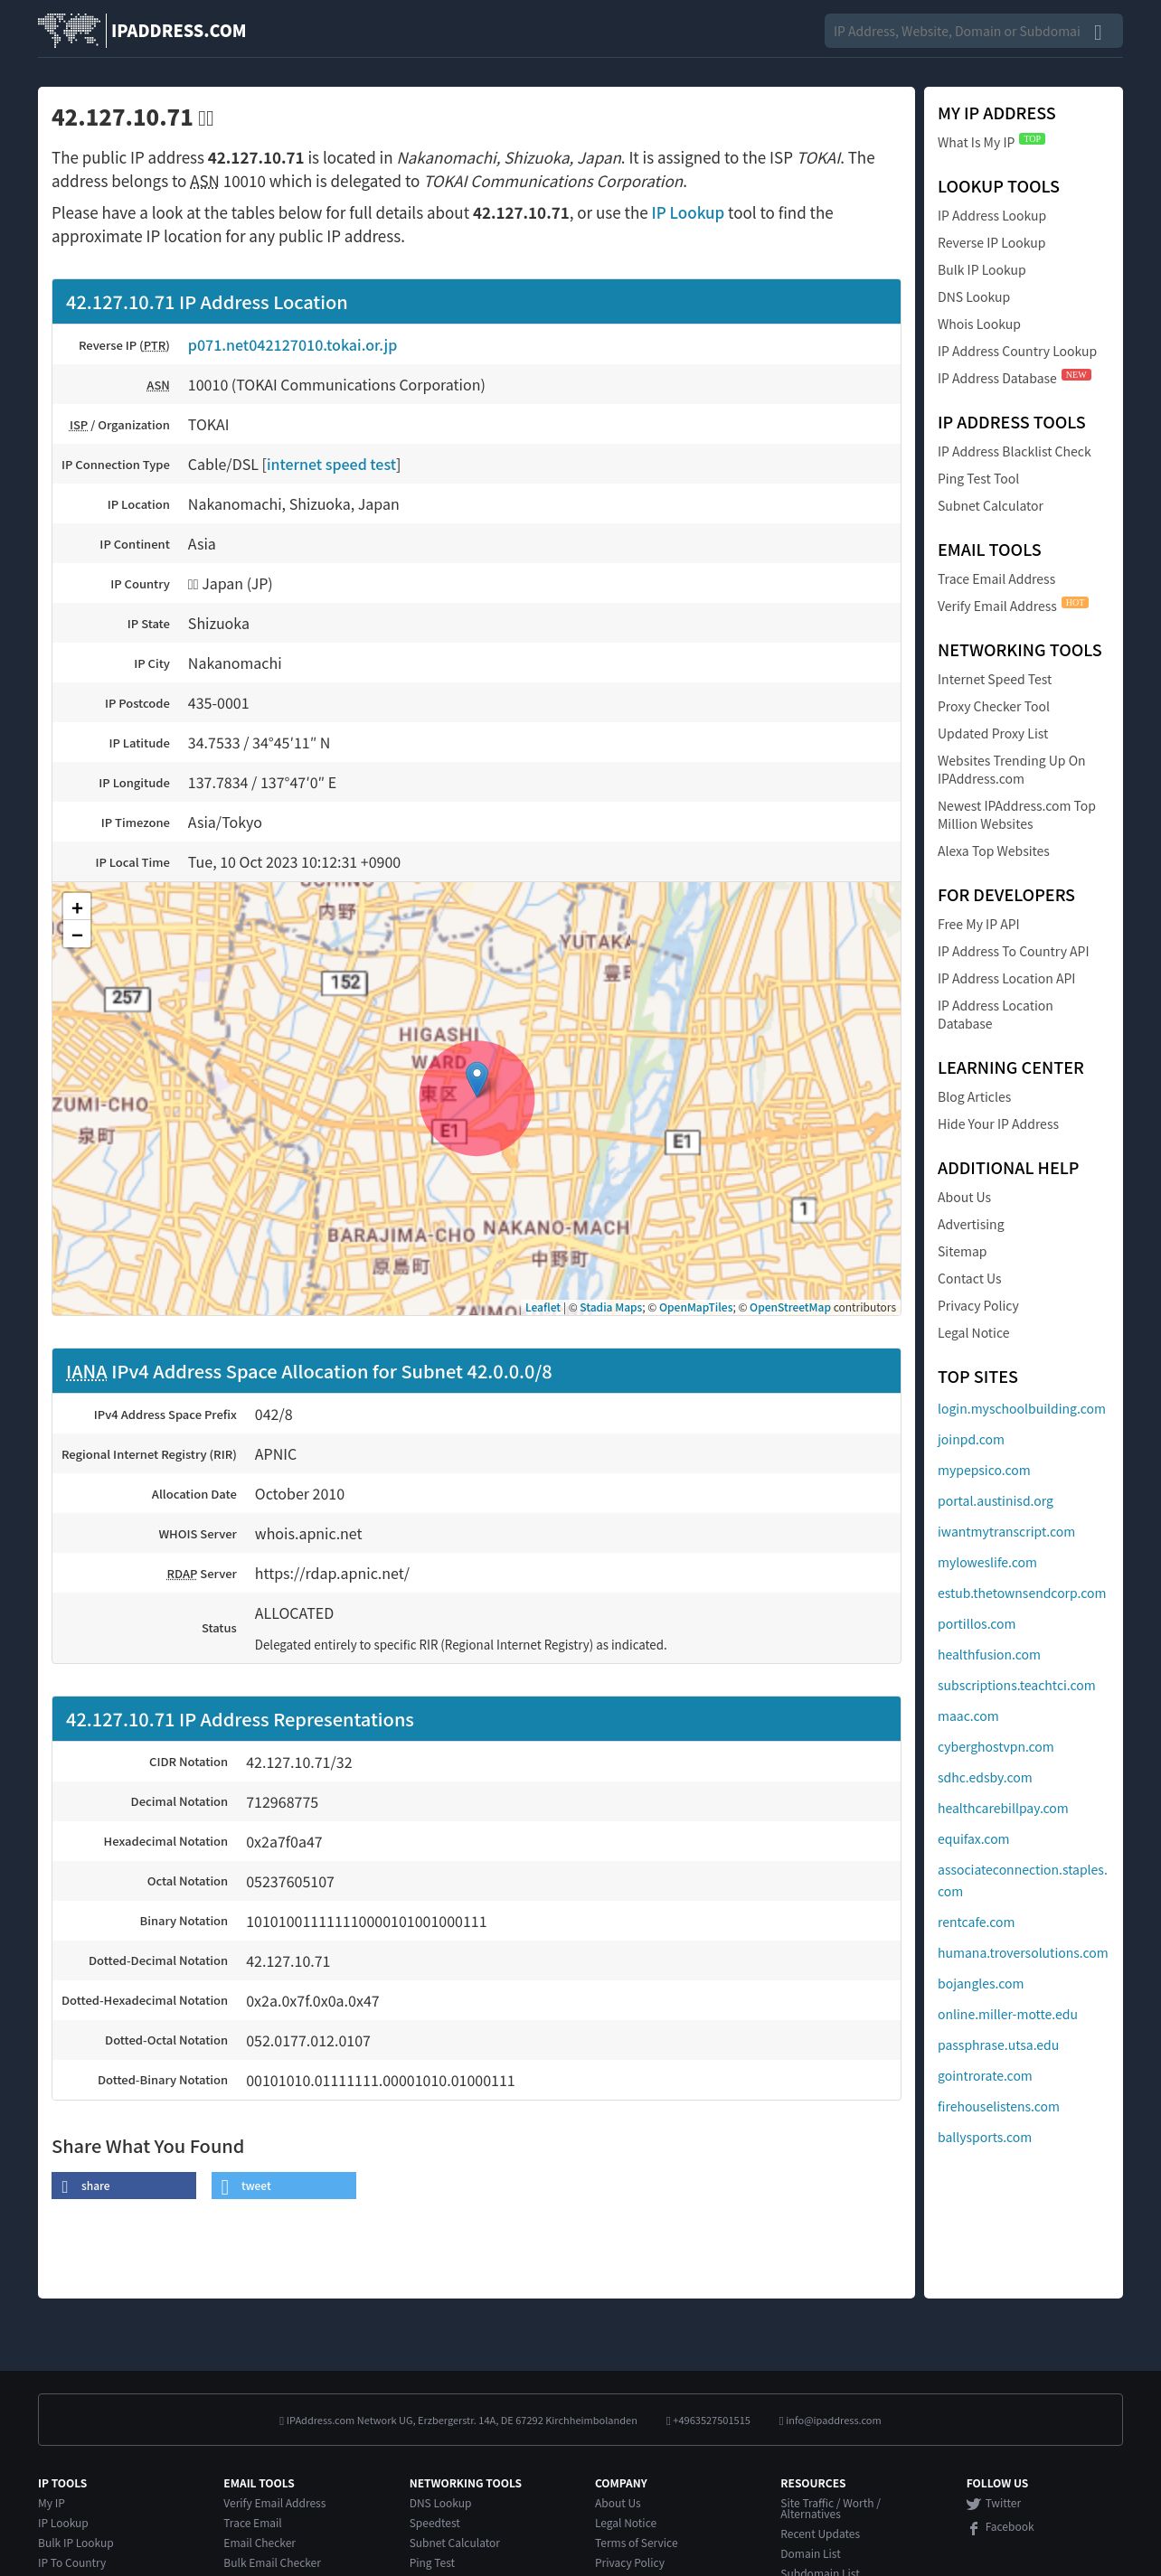Open Blog Articles in Learning Center

click(974, 1097)
